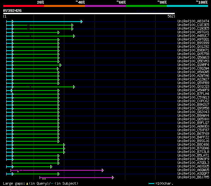Select UniRef100_A9TQQ1 entry

pos(193,40)
